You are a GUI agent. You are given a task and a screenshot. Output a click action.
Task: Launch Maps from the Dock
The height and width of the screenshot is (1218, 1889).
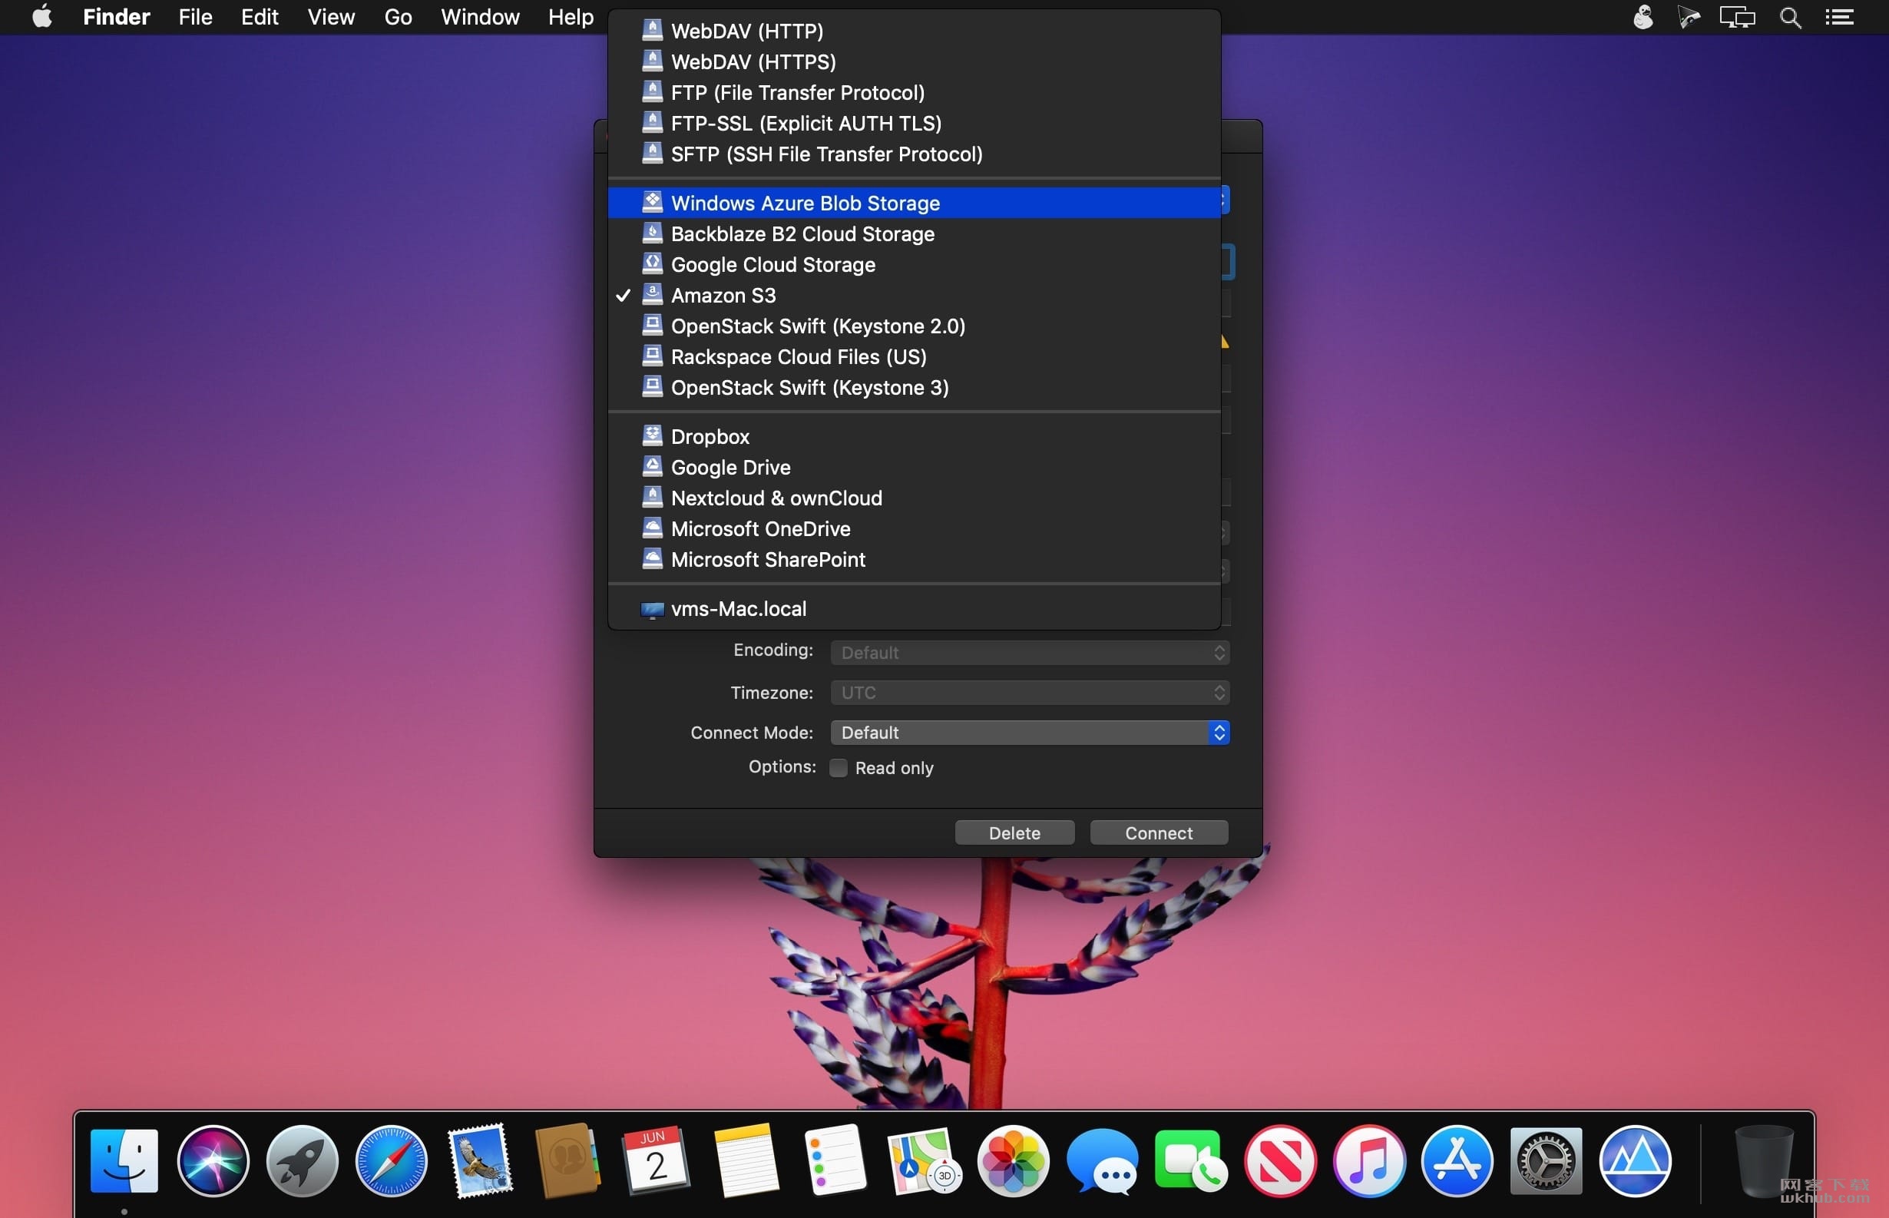point(924,1160)
